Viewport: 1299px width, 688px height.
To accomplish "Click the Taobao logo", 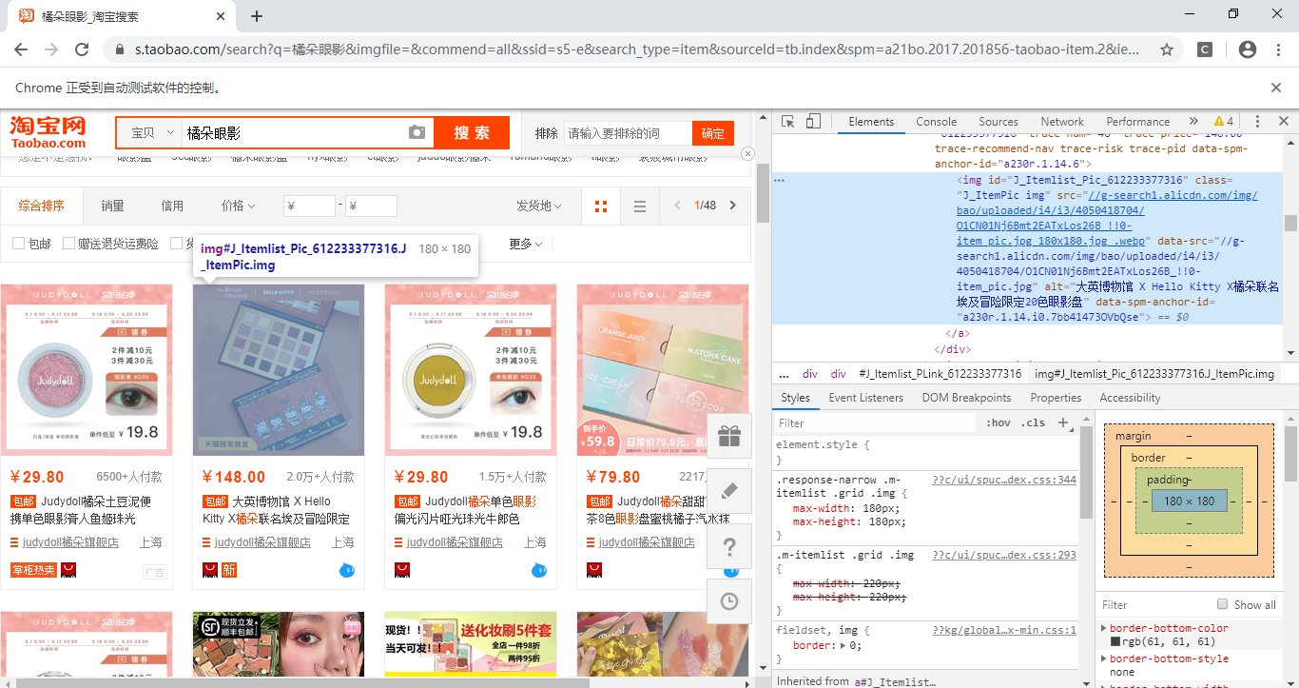I will coord(48,131).
